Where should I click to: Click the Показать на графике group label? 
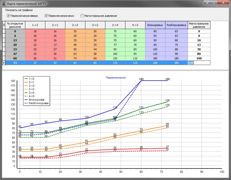coord(19,10)
